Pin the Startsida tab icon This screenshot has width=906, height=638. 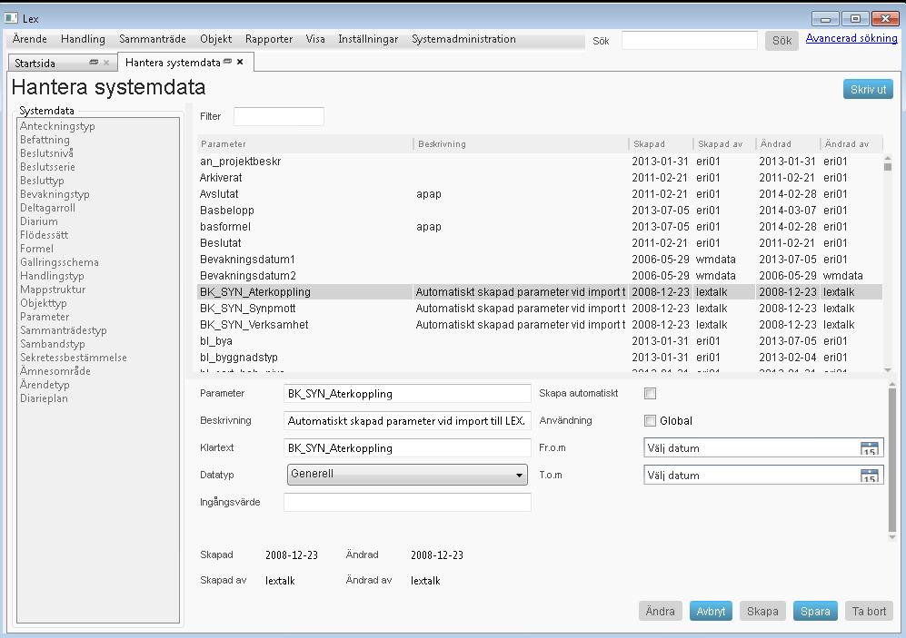94,63
